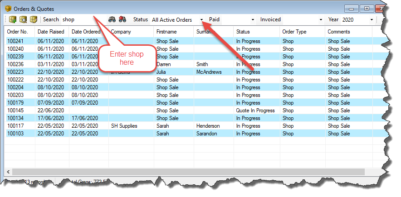Click the view order magnifier icon
The image size is (401, 197).
pos(23,19)
